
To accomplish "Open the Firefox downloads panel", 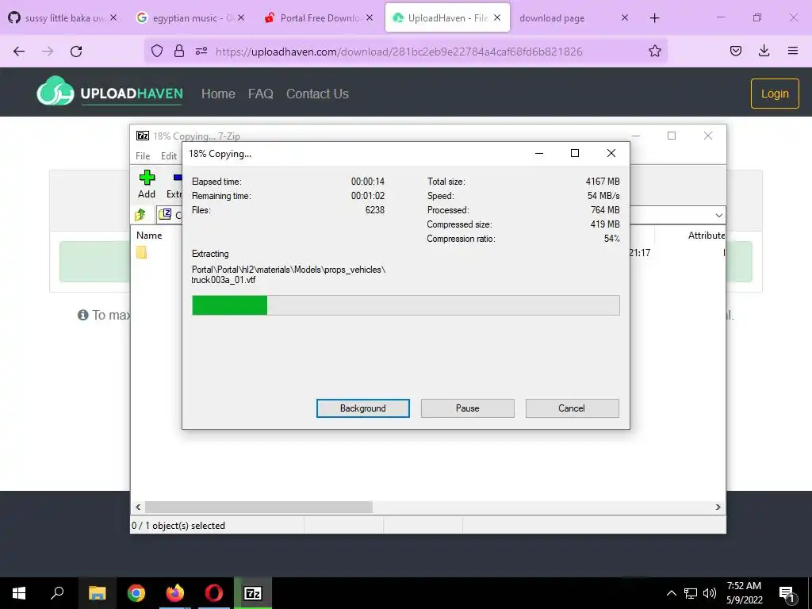I will [x=764, y=51].
